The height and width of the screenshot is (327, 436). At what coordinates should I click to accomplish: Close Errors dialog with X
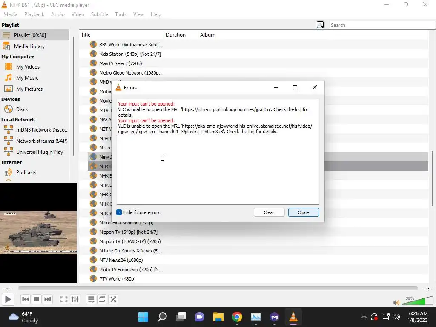(x=315, y=87)
